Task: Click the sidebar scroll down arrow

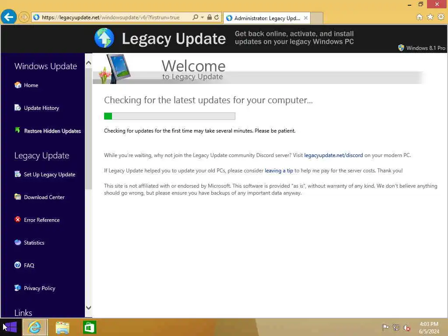Action: pyautogui.click(x=88, y=308)
